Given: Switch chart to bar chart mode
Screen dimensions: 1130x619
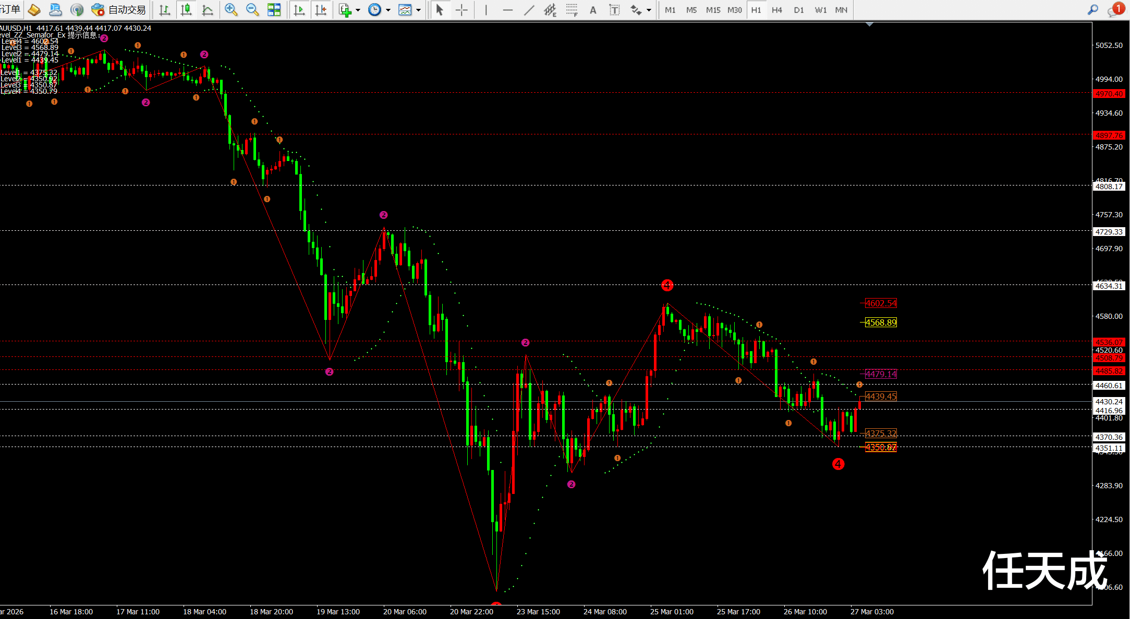Looking at the screenshot, I should (164, 10).
